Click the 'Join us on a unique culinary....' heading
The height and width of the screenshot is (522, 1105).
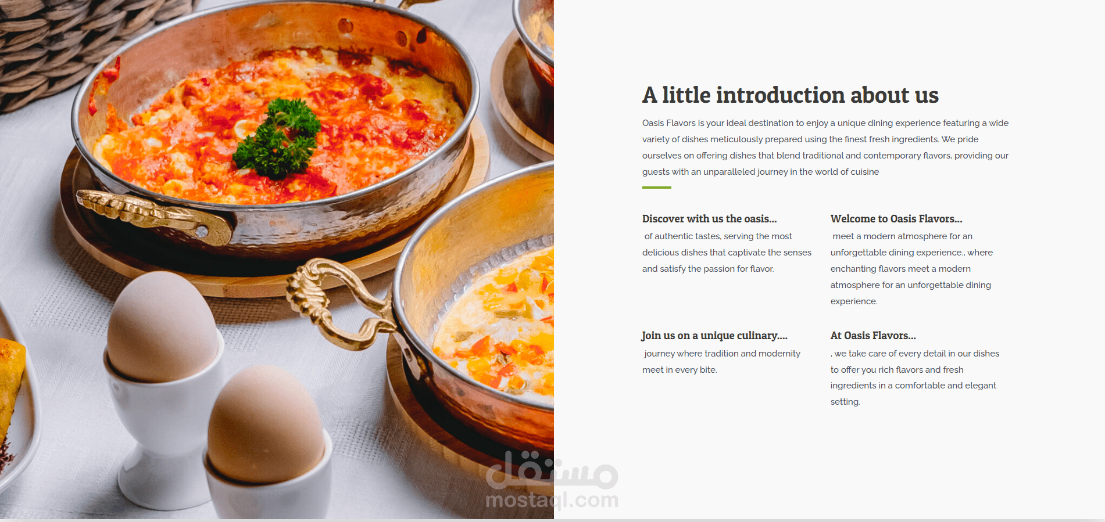714,336
